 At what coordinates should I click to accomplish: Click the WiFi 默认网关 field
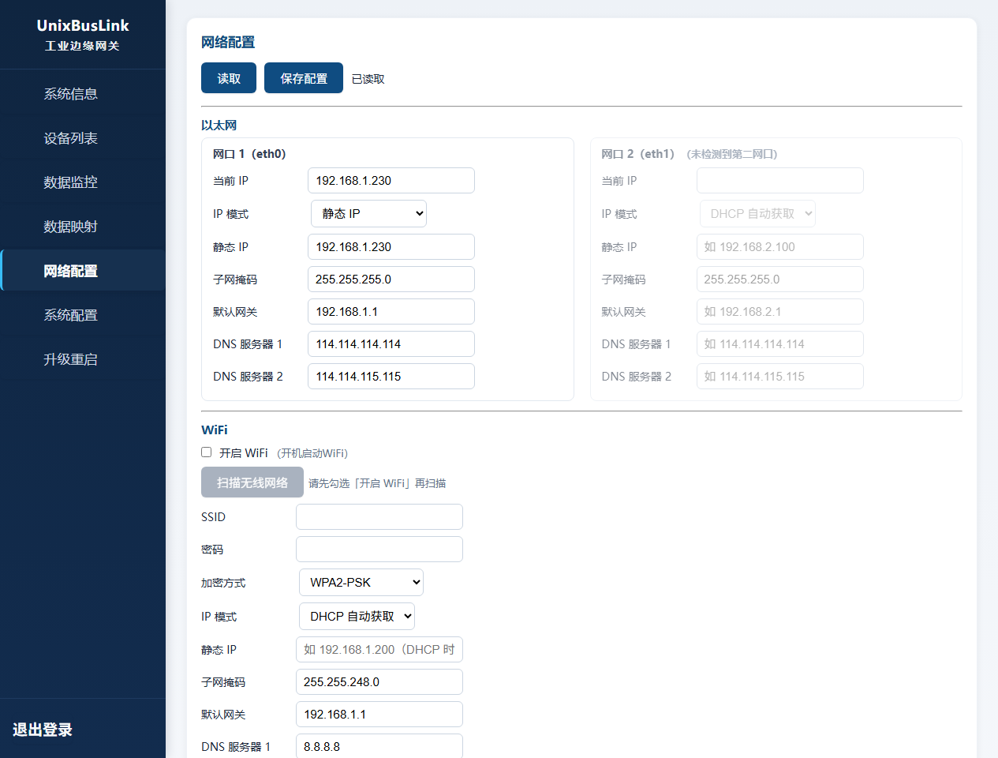coord(379,715)
